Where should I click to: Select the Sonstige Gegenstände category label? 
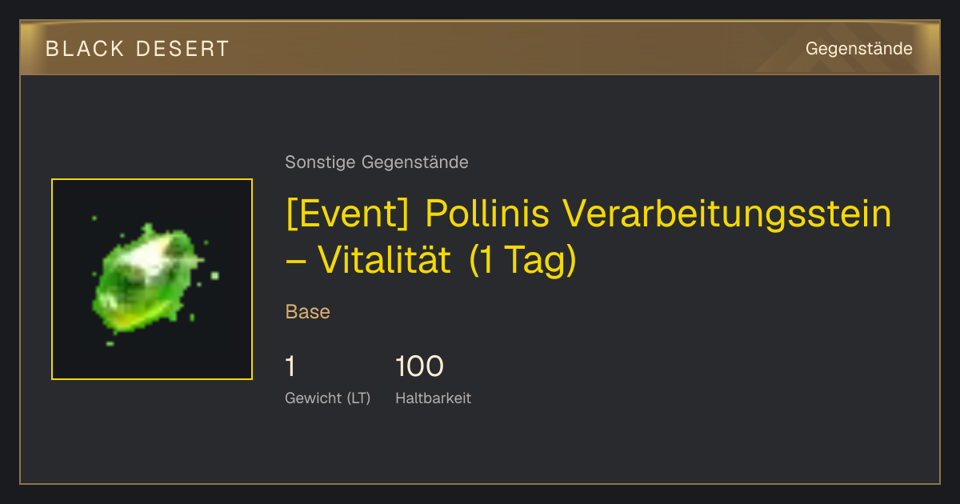(x=377, y=162)
